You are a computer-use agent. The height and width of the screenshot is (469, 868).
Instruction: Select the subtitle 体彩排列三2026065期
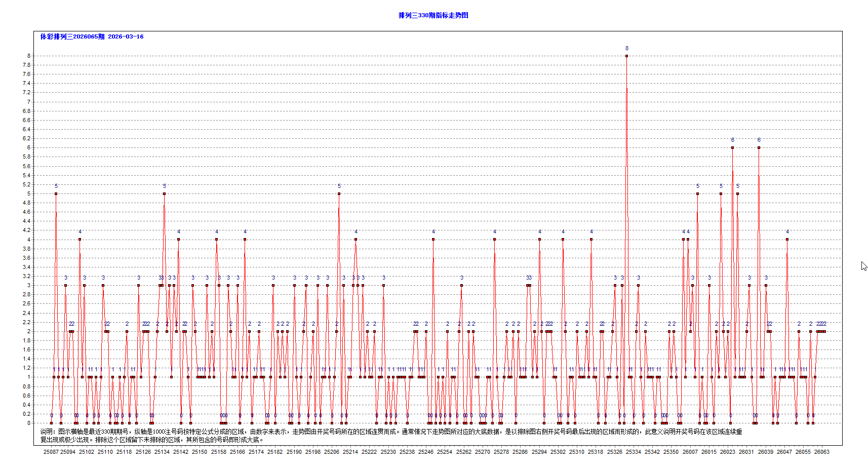(72, 36)
